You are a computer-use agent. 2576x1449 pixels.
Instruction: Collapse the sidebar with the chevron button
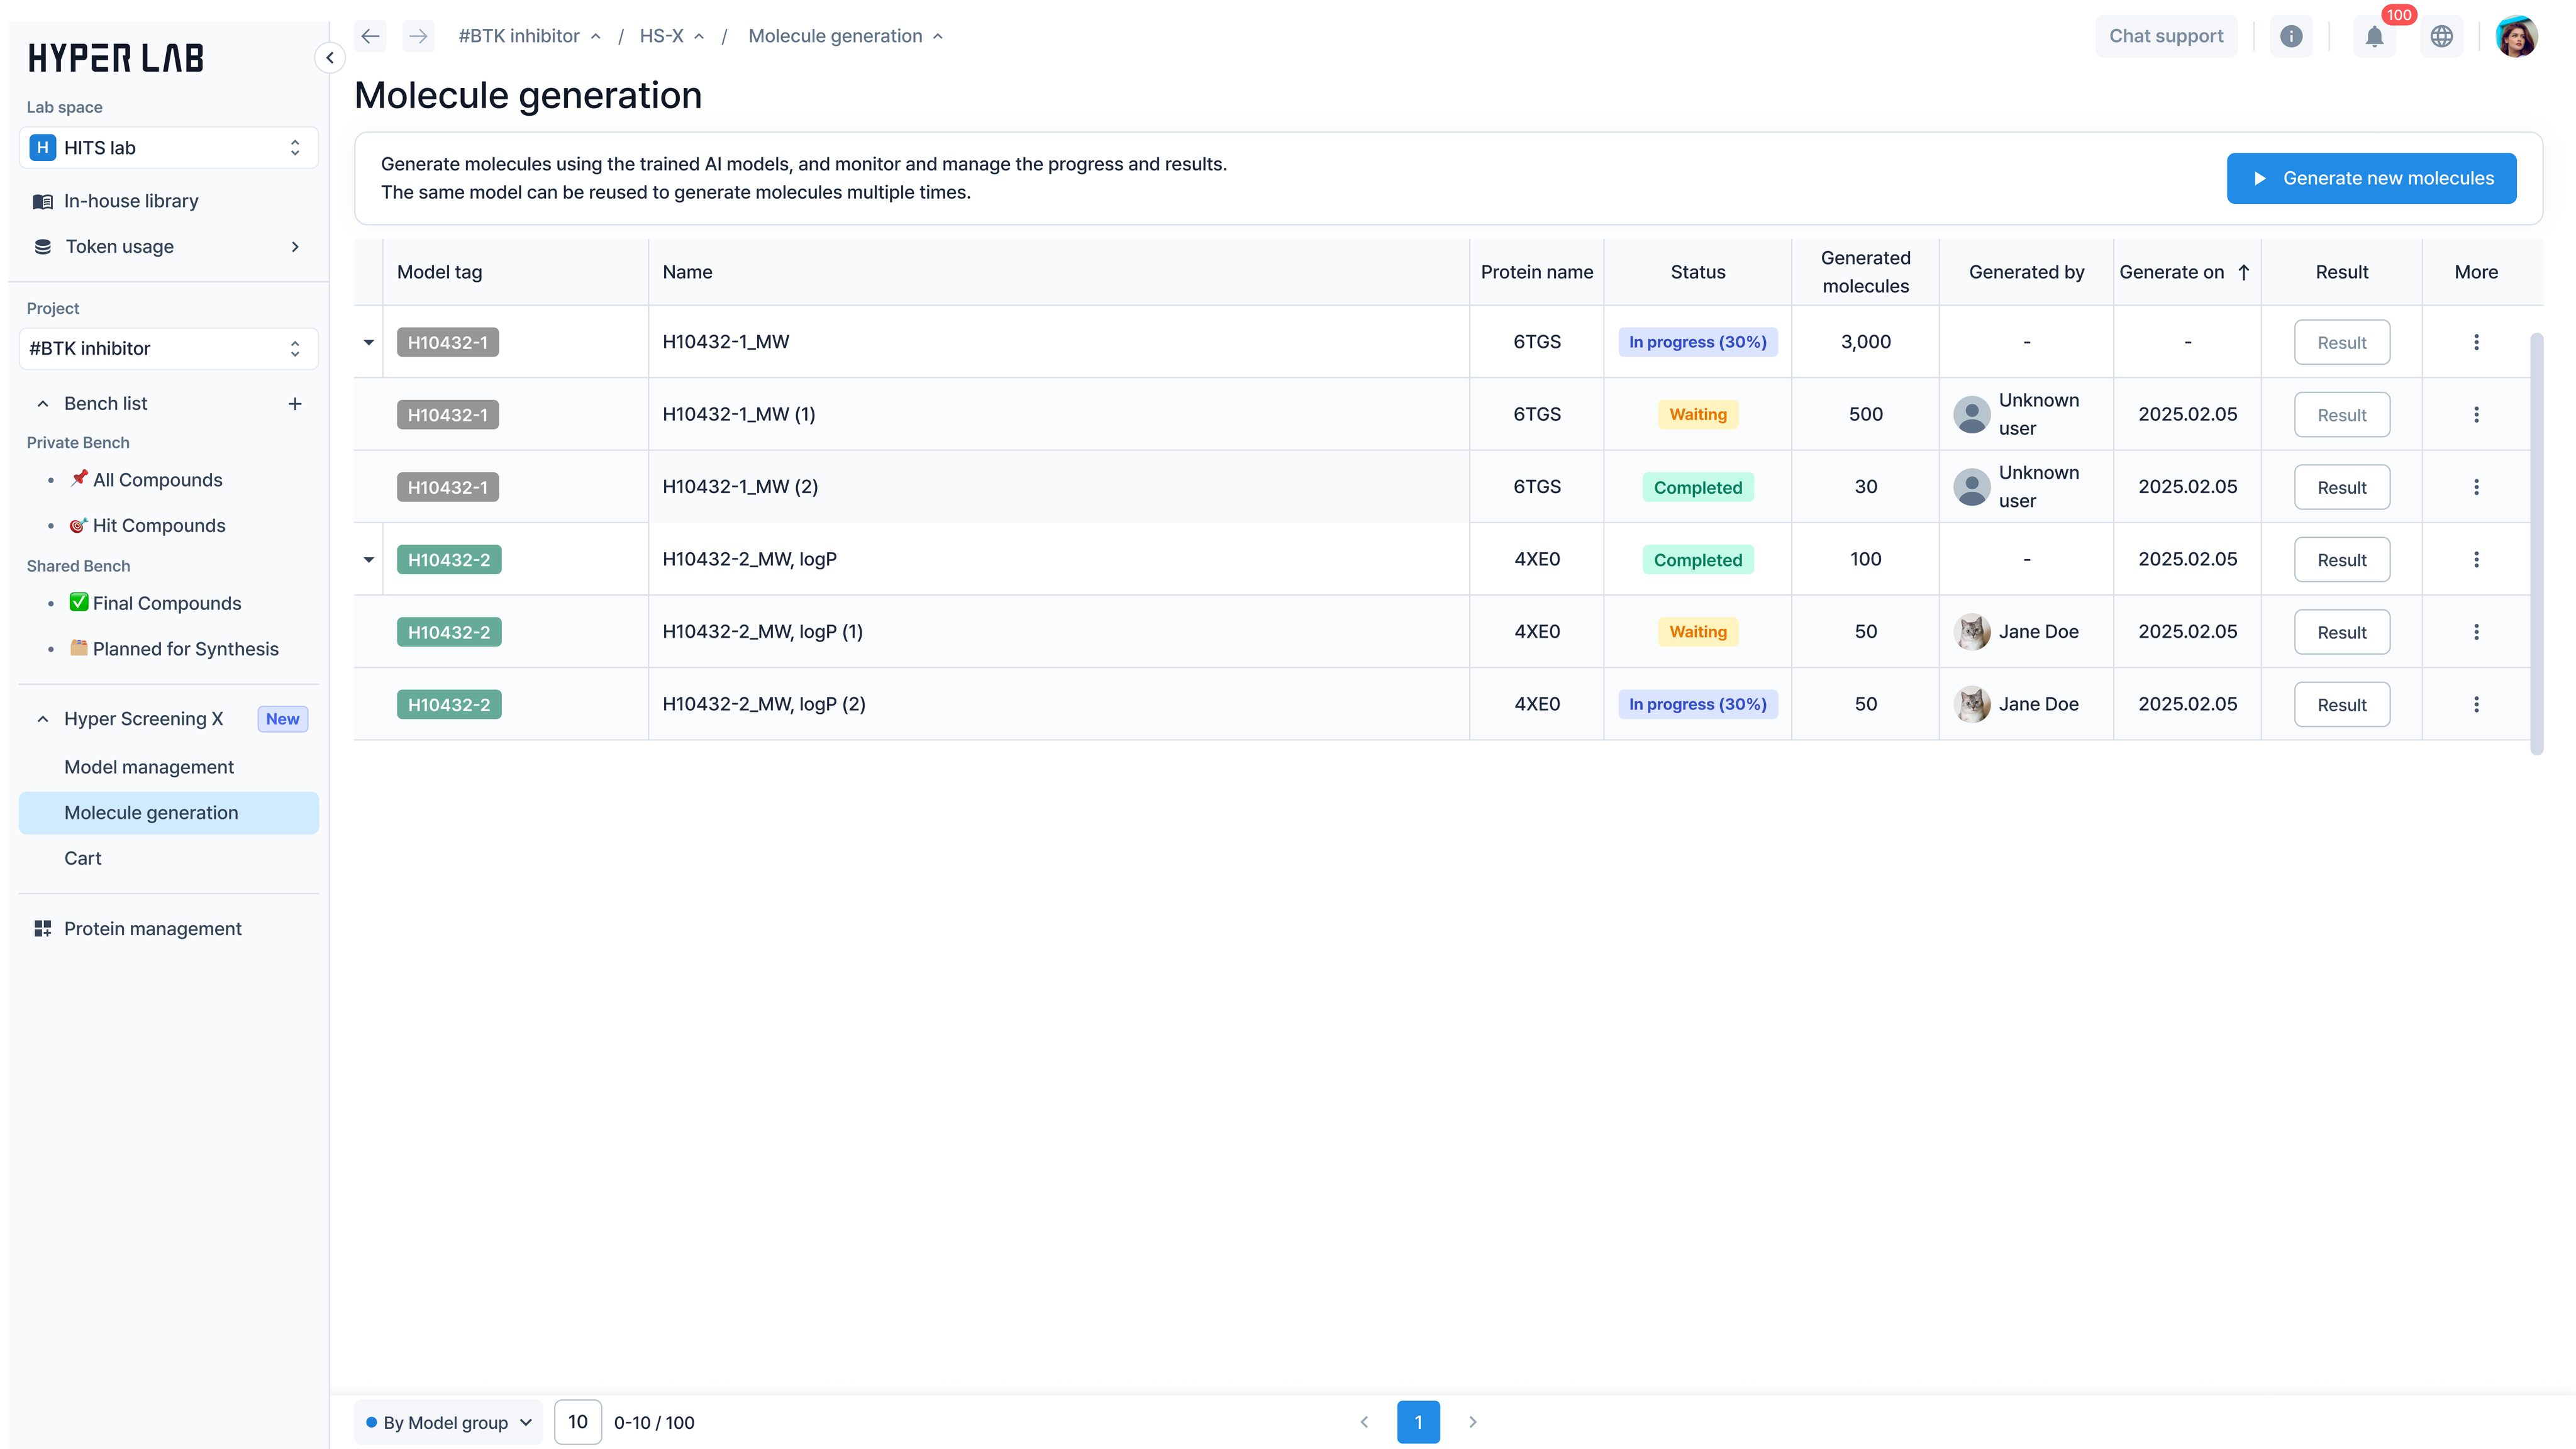point(330,58)
